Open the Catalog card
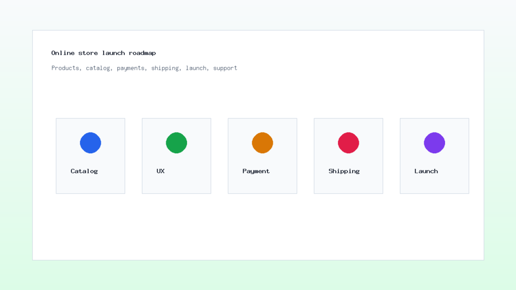 click(x=91, y=156)
